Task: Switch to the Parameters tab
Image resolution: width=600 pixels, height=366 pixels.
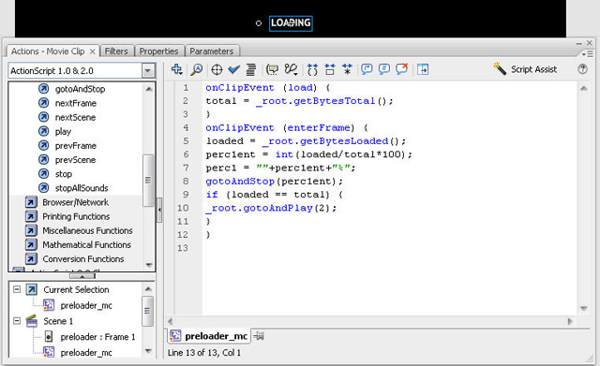Action: tap(212, 51)
